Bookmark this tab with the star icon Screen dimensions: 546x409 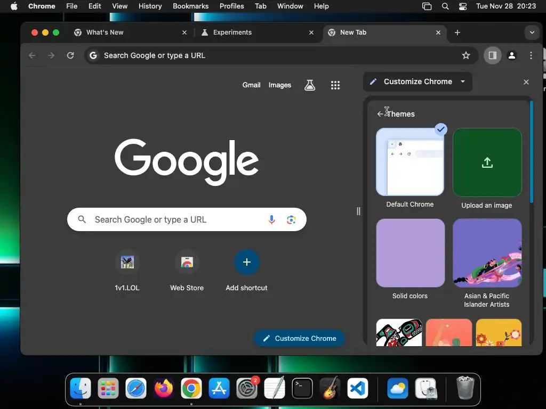click(466, 55)
